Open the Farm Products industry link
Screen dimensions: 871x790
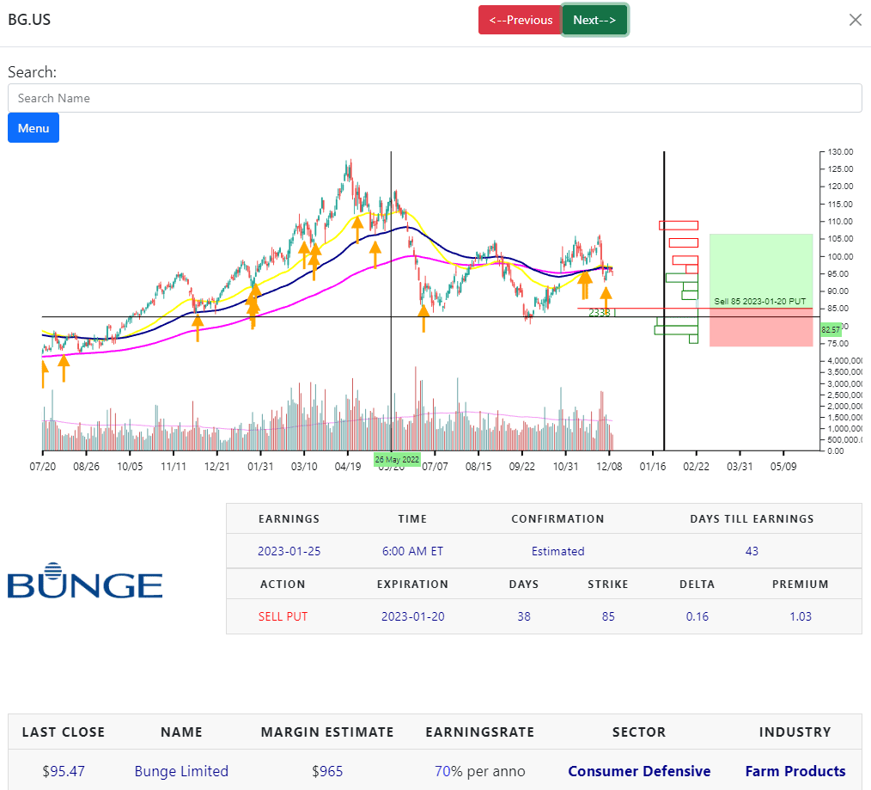[x=795, y=771]
